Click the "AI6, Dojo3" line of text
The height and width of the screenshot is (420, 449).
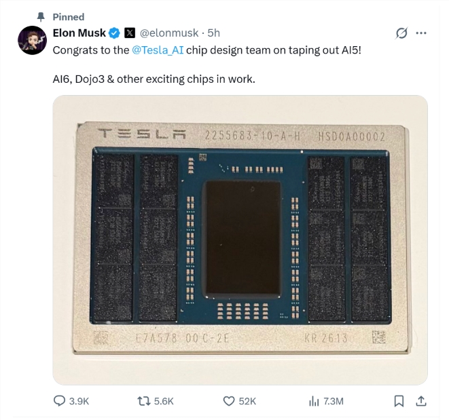point(154,79)
